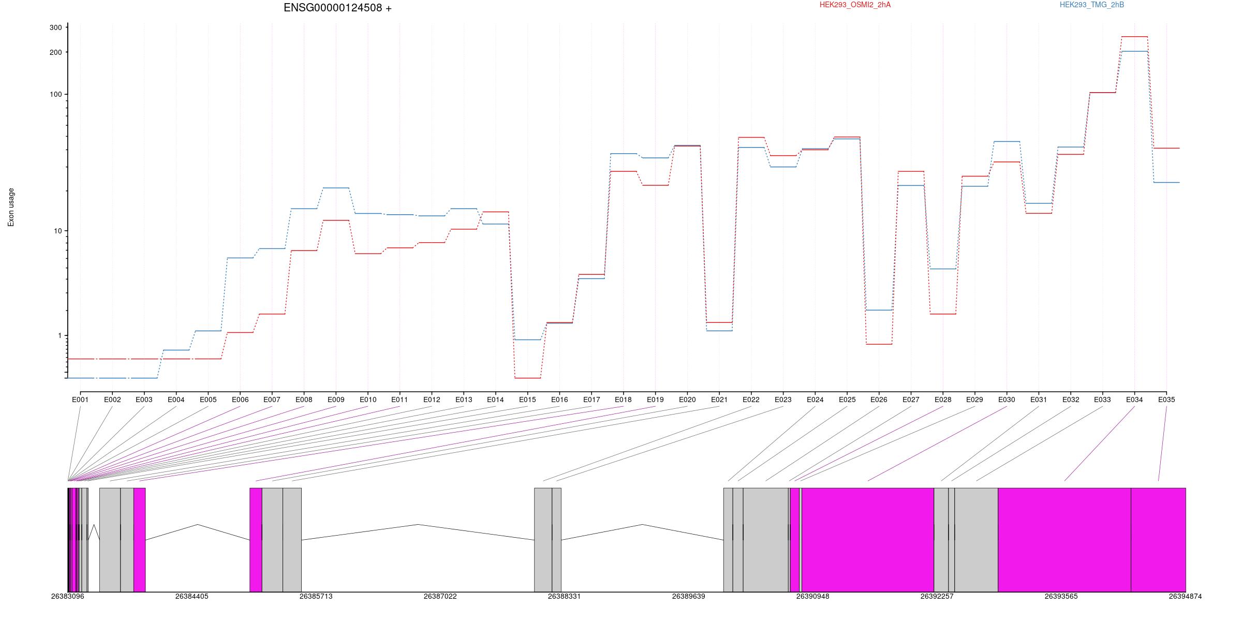Click exon label E029
This screenshot has height=621, width=1242.
pyautogui.click(x=974, y=400)
